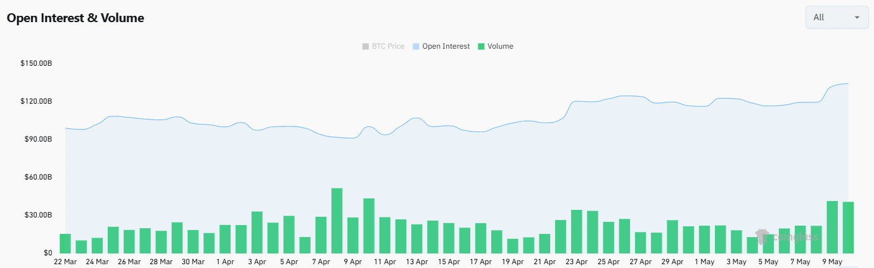Click the dropdown arrow beside All
Image resolution: width=874 pixels, height=268 pixels.
point(857,17)
